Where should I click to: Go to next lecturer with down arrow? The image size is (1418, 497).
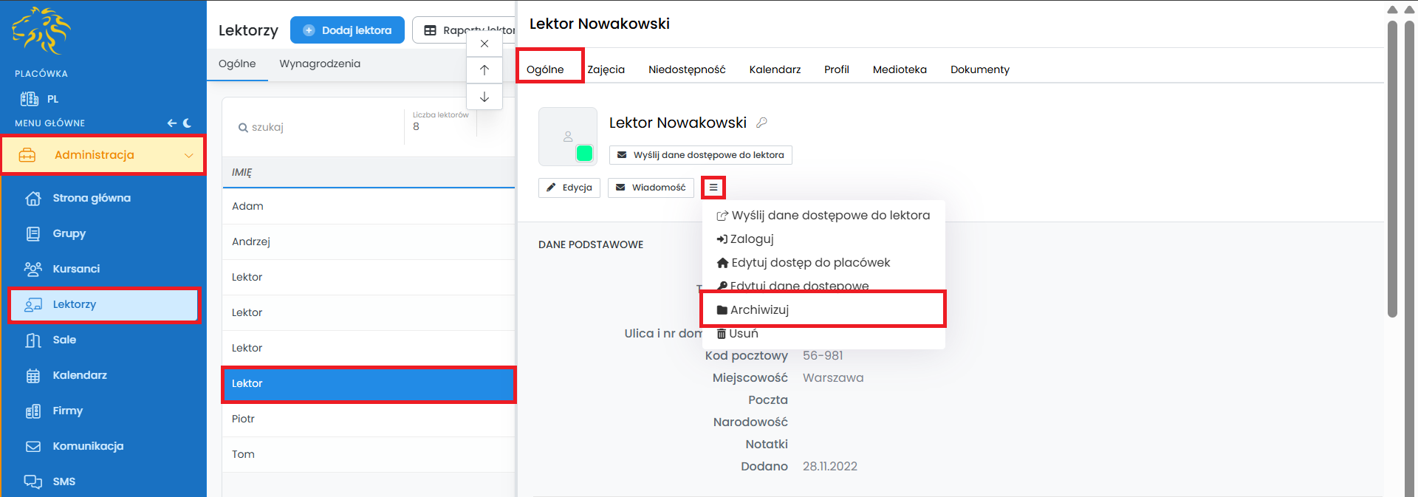484,97
